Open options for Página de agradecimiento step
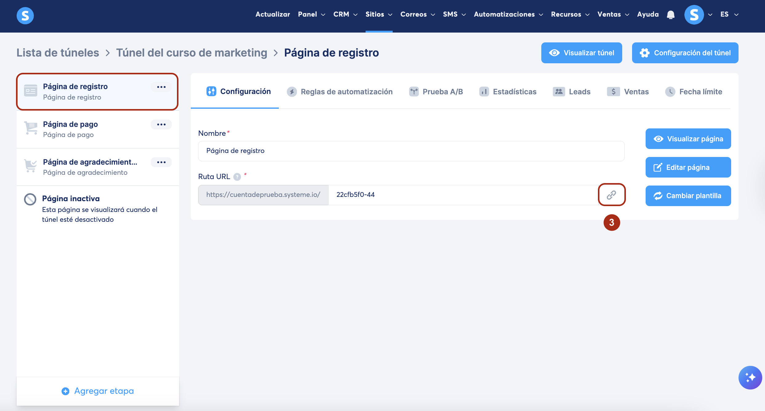Viewport: 765px width, 411px height. click(x=161, y=162)
